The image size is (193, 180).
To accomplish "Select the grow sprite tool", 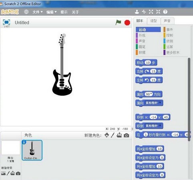I will click(151, 12).
